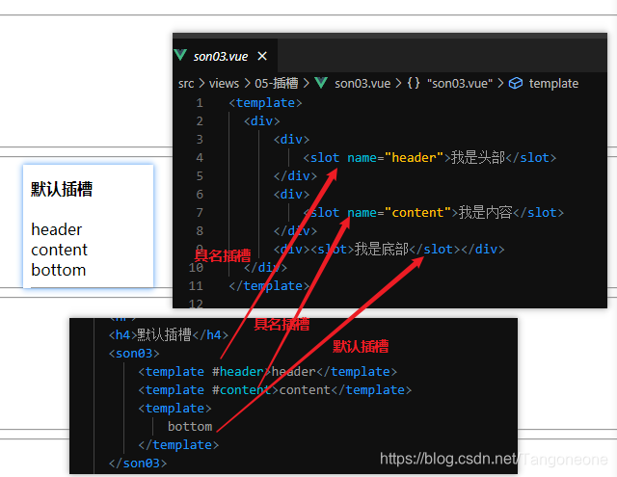
Task: Click the <h4>默认插槽</h4> code line
Action: [169, 335]
